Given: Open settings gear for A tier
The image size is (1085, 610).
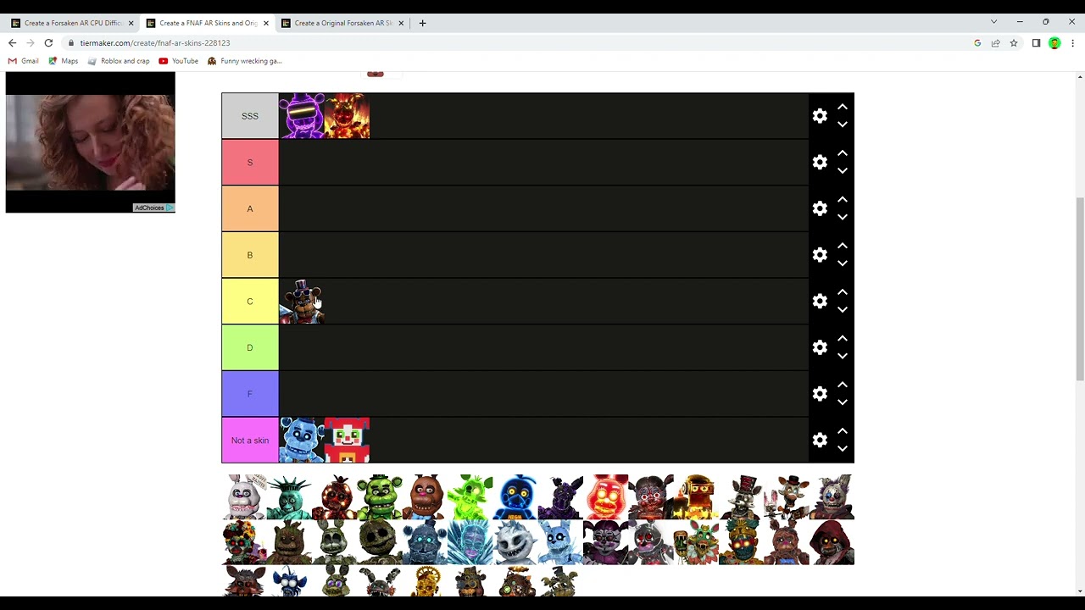Looking at the screenshot, I should click(x=820, y=208).
